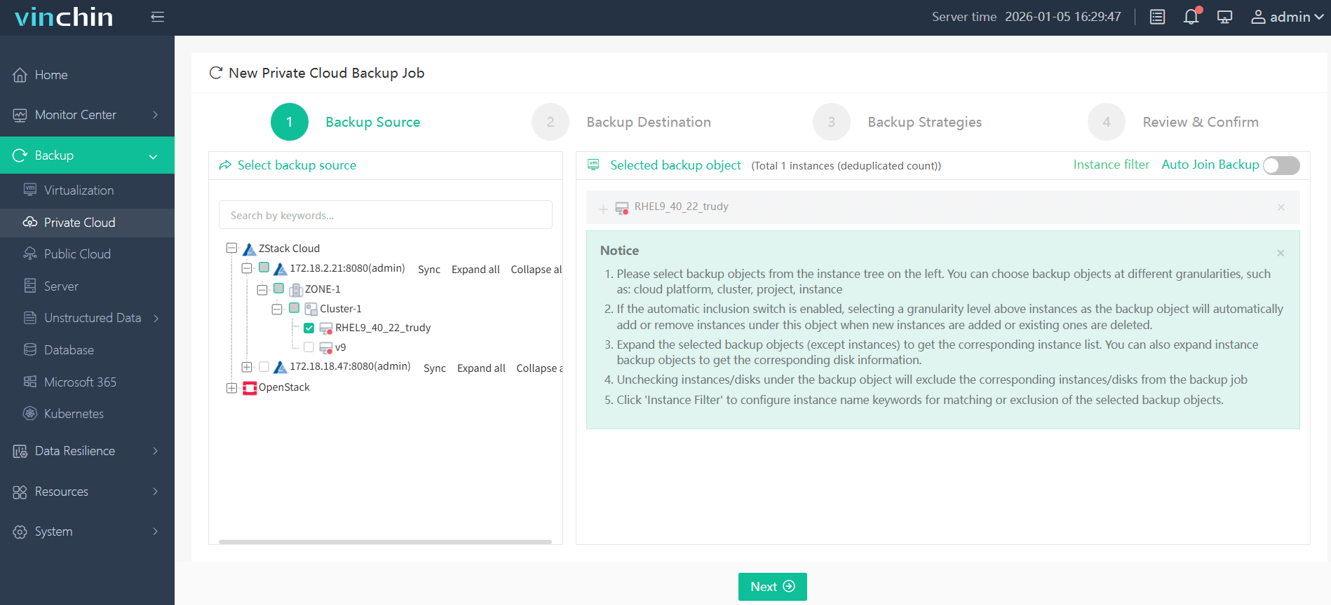Toggle the ZONE-1 checkbox
1331x605 pixels.
coord(278,288)
